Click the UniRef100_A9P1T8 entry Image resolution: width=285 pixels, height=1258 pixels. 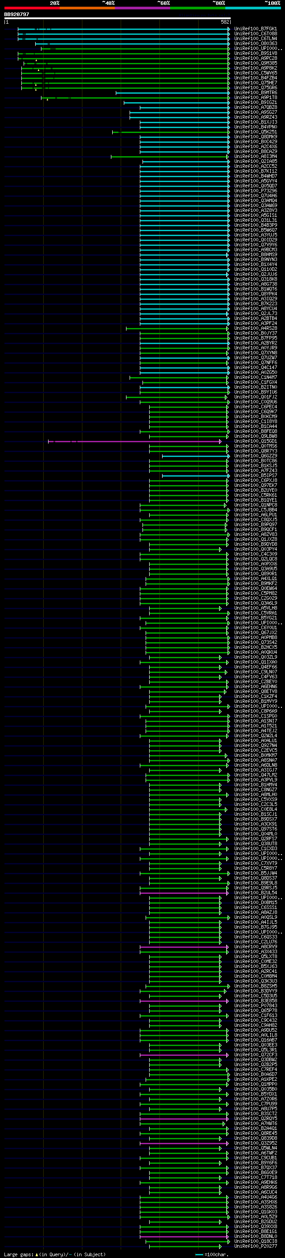(x=255, y=98)
